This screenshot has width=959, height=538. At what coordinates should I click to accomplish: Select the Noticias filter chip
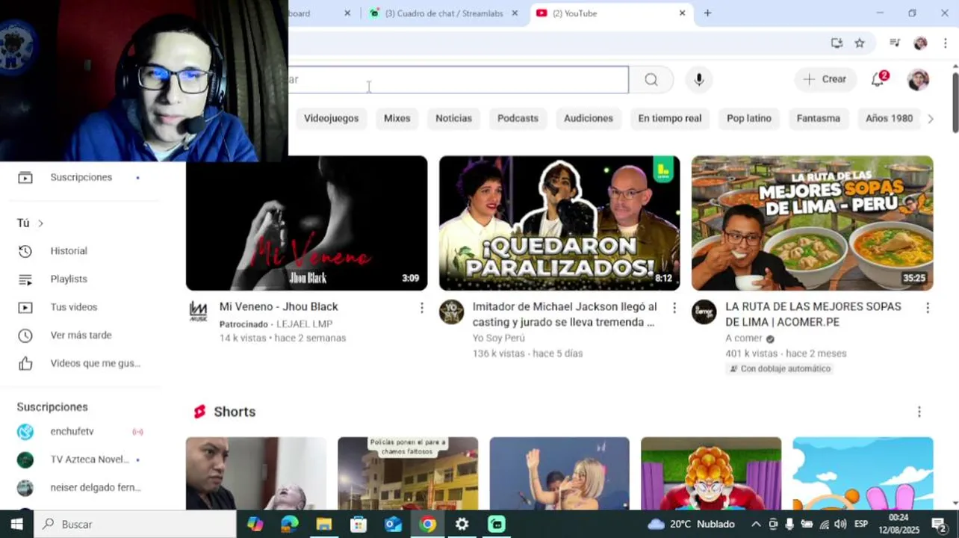pos(454,118)
